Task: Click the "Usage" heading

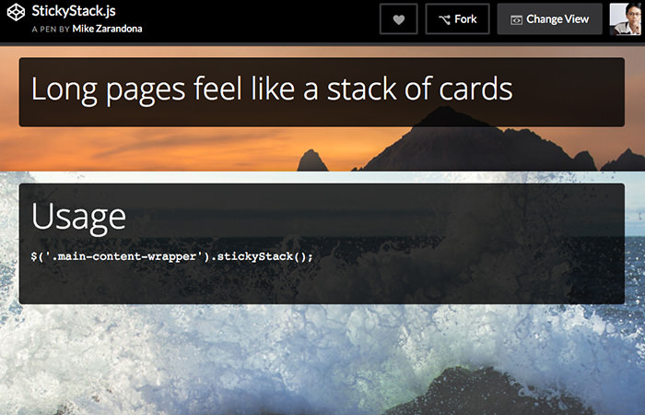Action: (78, 218)
